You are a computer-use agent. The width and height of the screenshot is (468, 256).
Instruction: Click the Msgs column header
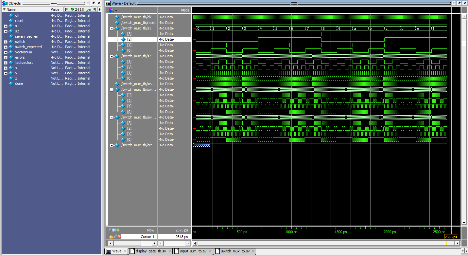pos(174,10)
